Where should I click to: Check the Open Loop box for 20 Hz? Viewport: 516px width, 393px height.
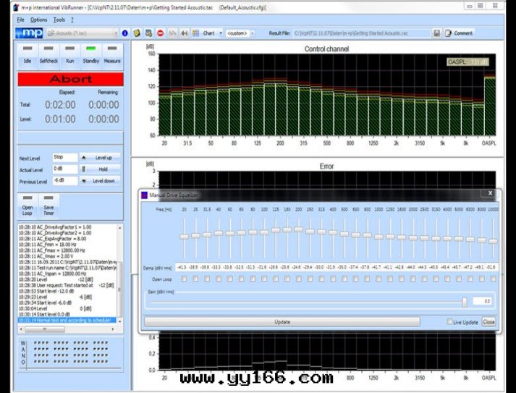click(x=184, y=279)
